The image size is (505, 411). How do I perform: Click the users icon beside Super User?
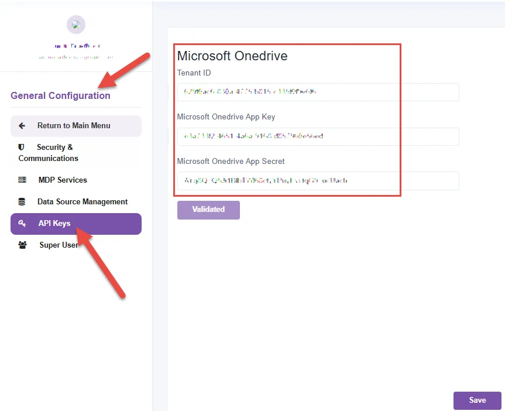pyautogui.click(x=23, y=245)
